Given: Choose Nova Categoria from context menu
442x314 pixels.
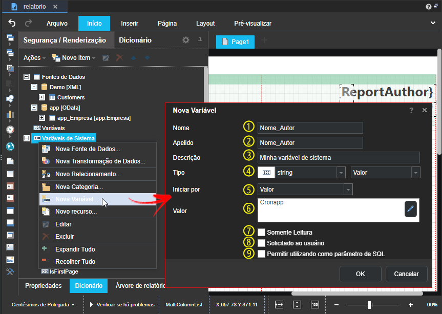Looking at the screenshot, I should point(97,186).
